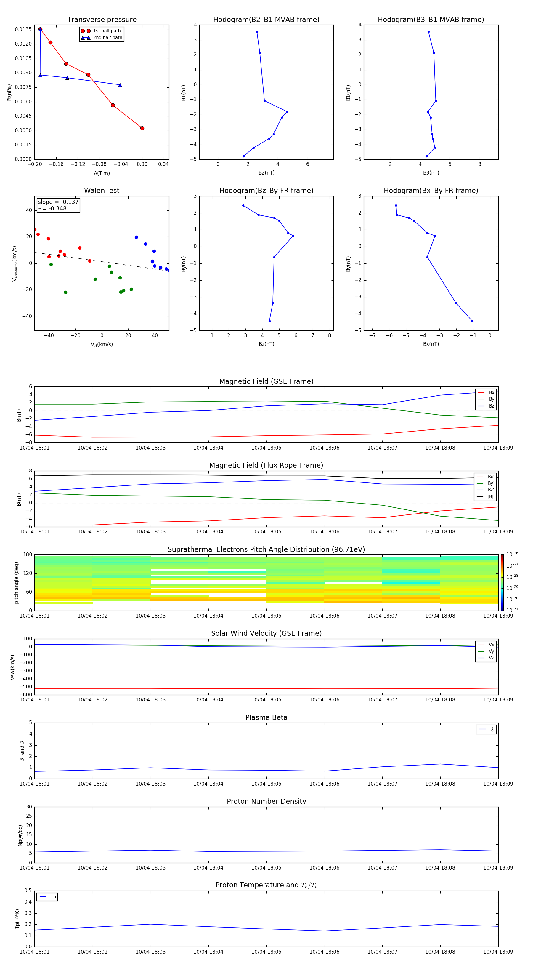Click the pitch angle colorbar scale
Screen dimensions: 533x978
[x=502, y=582]
